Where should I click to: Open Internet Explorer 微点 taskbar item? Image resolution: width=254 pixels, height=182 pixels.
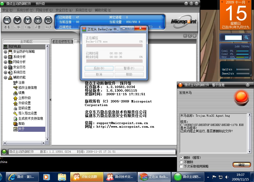(22, 177)
